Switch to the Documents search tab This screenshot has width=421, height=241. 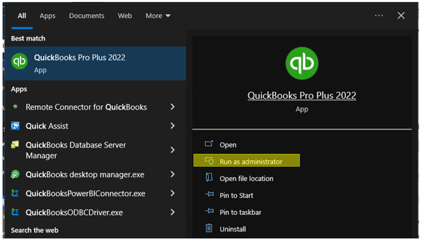pos(87,16)
